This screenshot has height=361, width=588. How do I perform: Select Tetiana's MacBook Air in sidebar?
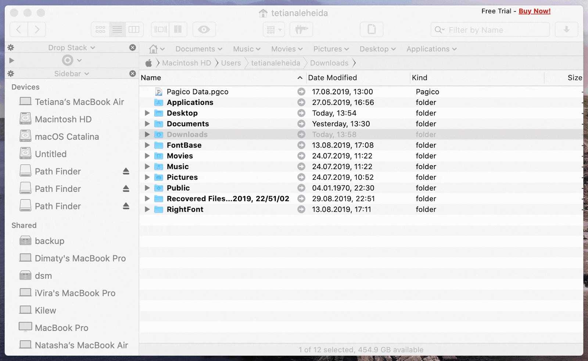[72, 102]
